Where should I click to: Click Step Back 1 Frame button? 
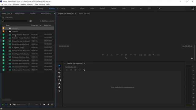122,55
